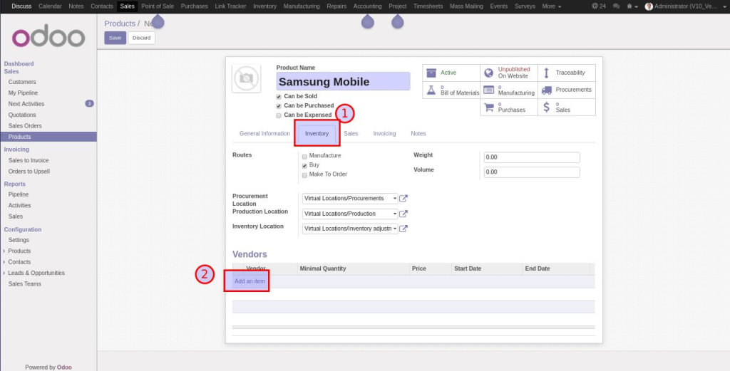Screen dimensions: 730x371
Task: Switch to the General Information tab
Action: (264, 133)
